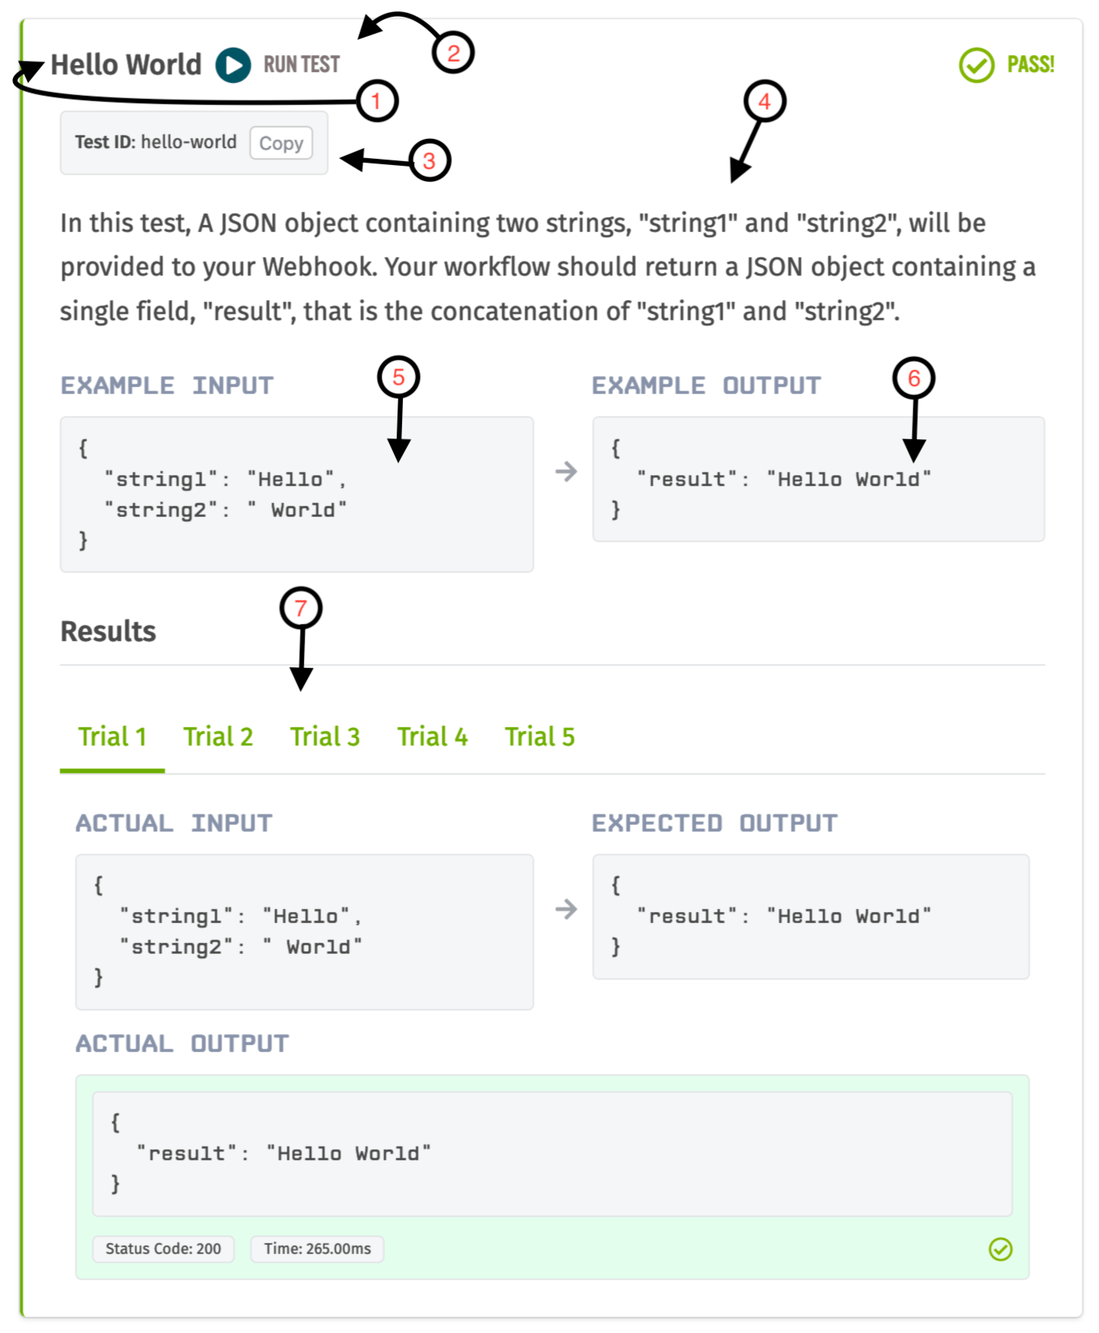The image size is (1099, 1333).
Task: Switch to the Trial 1 tab
Action: [x=112, y=736]
